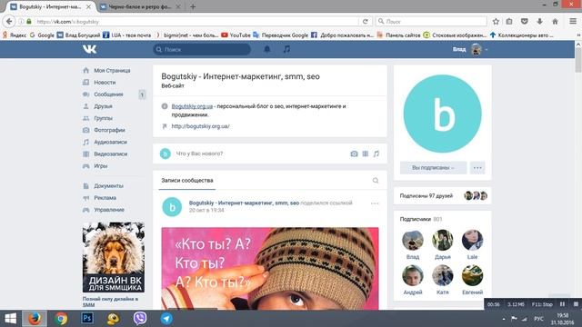Image resolution: width=582 pixels, height=327 pixels.
Task: Follow the Bogutskiy.org.ua description link
Action: (192, 106)
